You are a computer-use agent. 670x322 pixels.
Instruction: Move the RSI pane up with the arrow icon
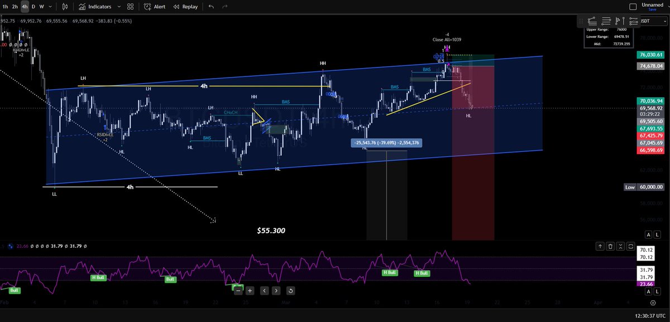coord(600,246)
